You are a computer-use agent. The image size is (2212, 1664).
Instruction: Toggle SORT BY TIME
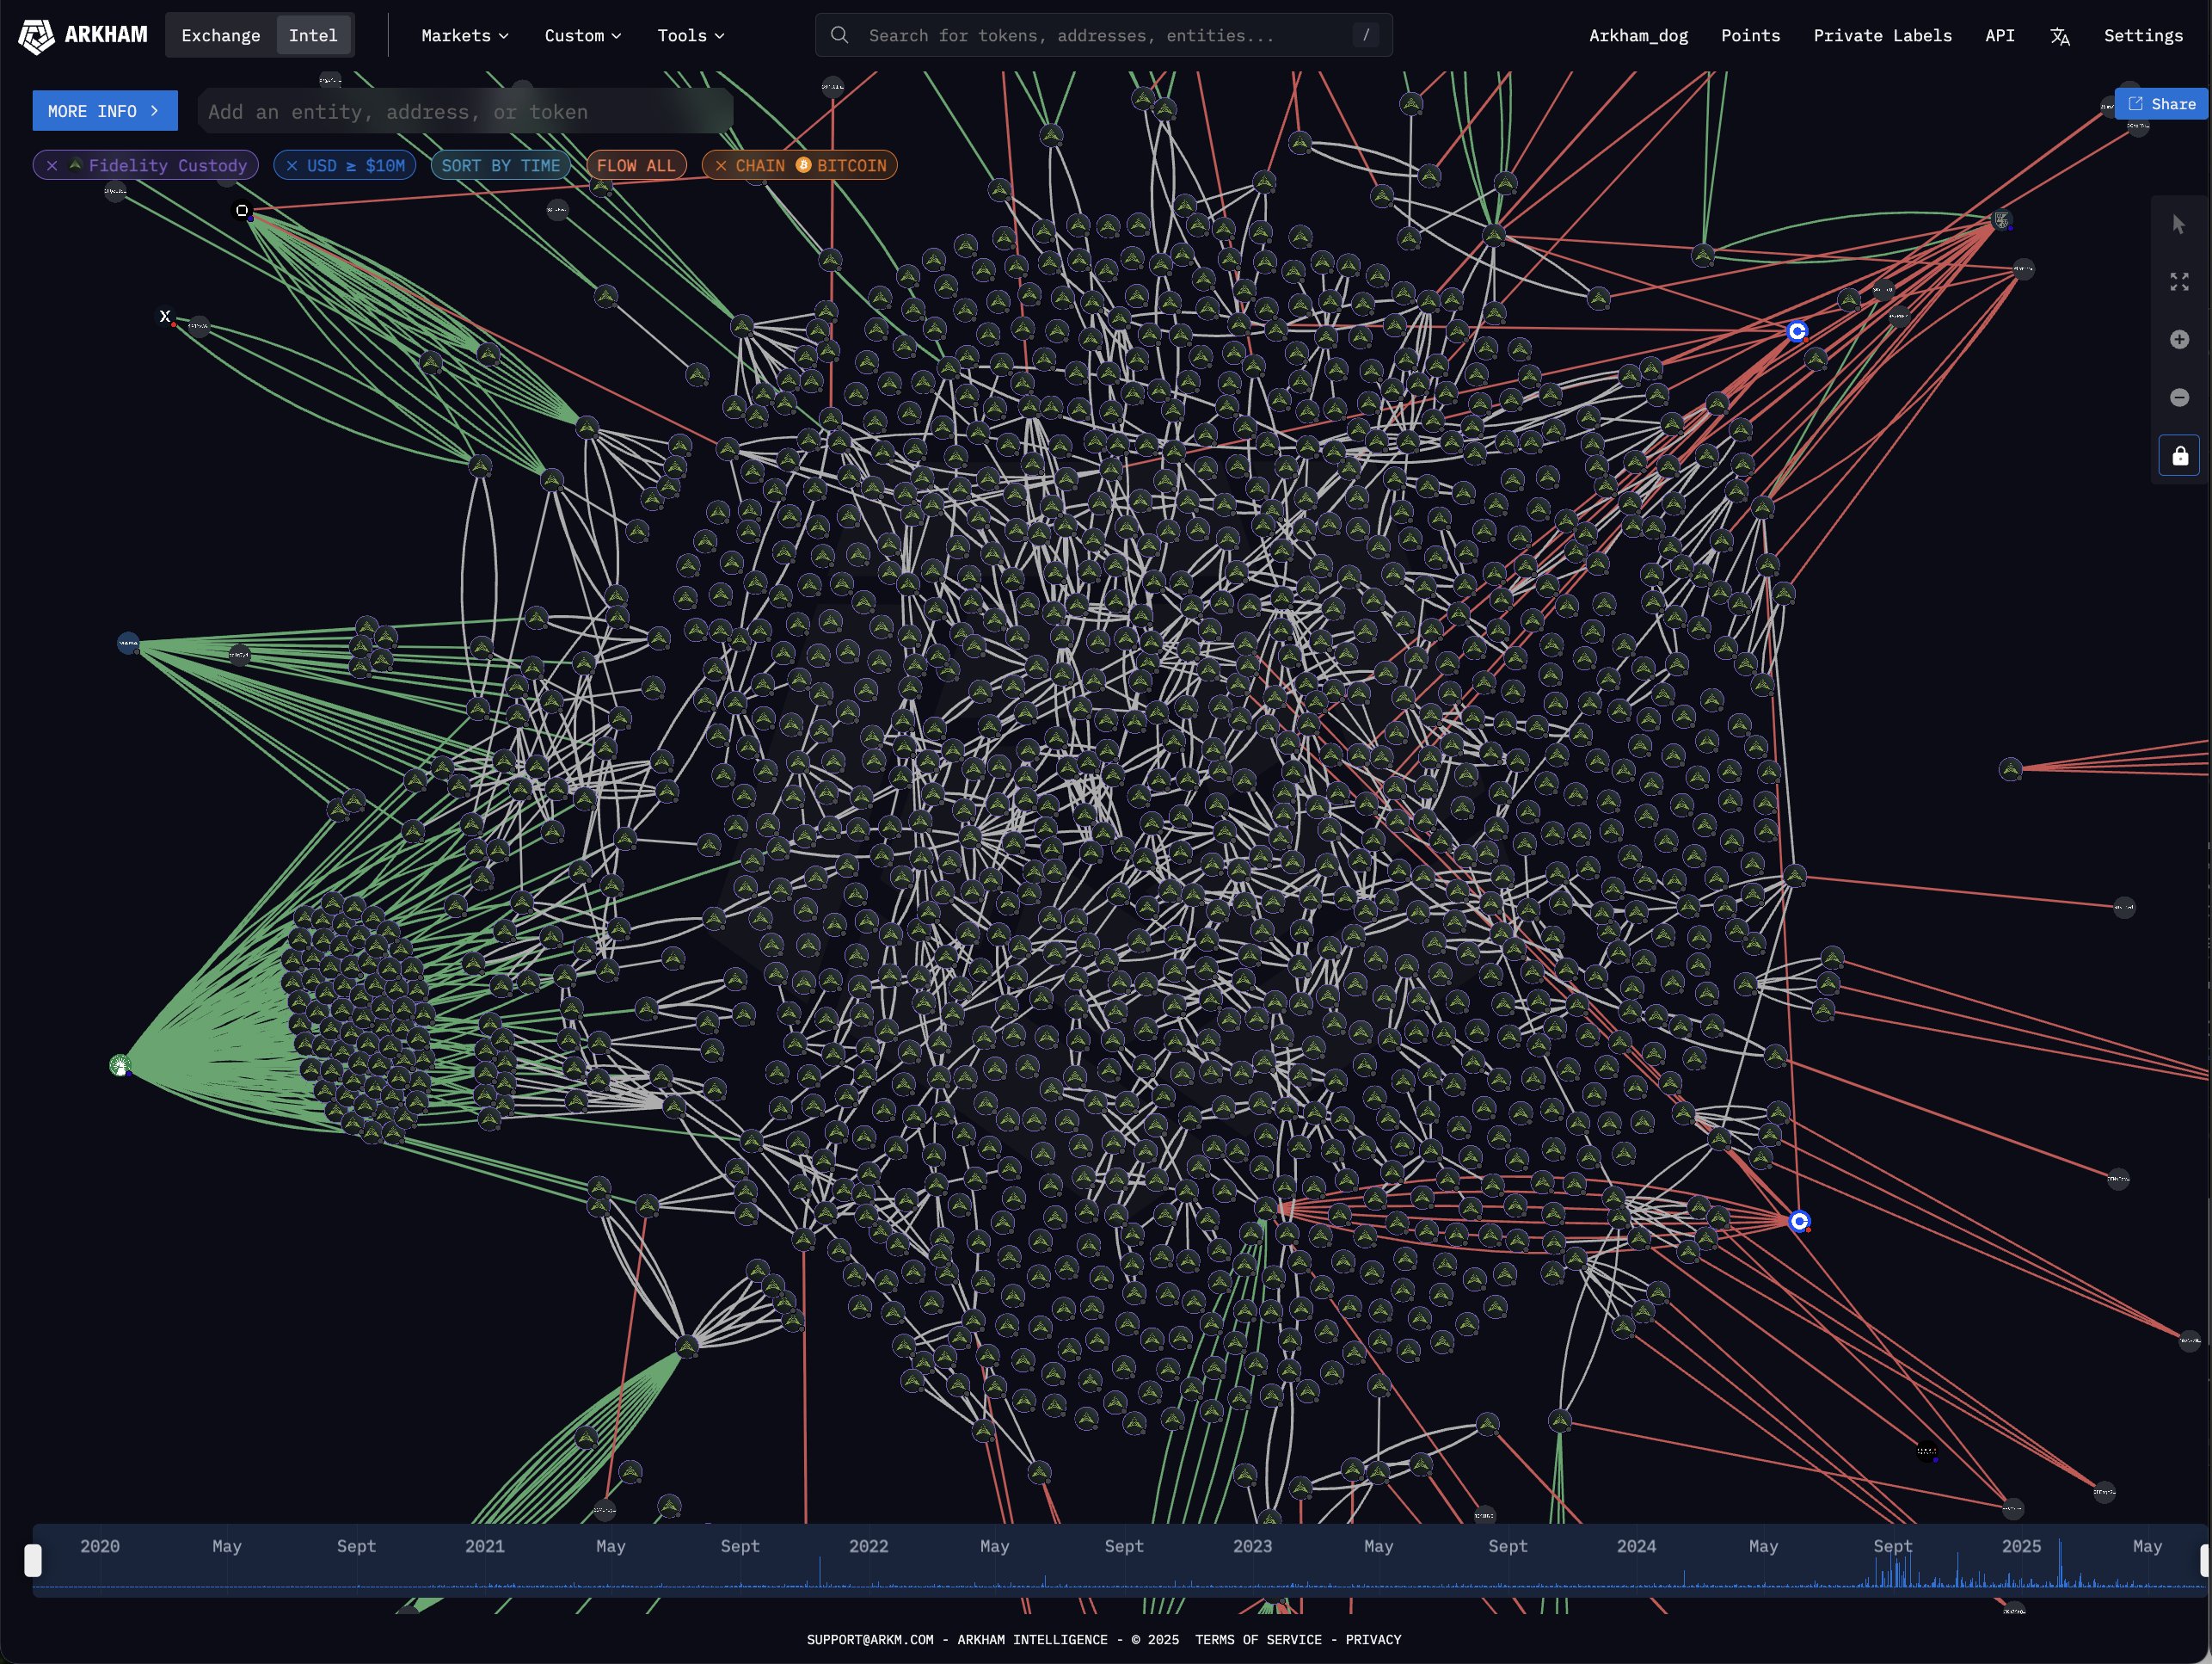point(501,165)
